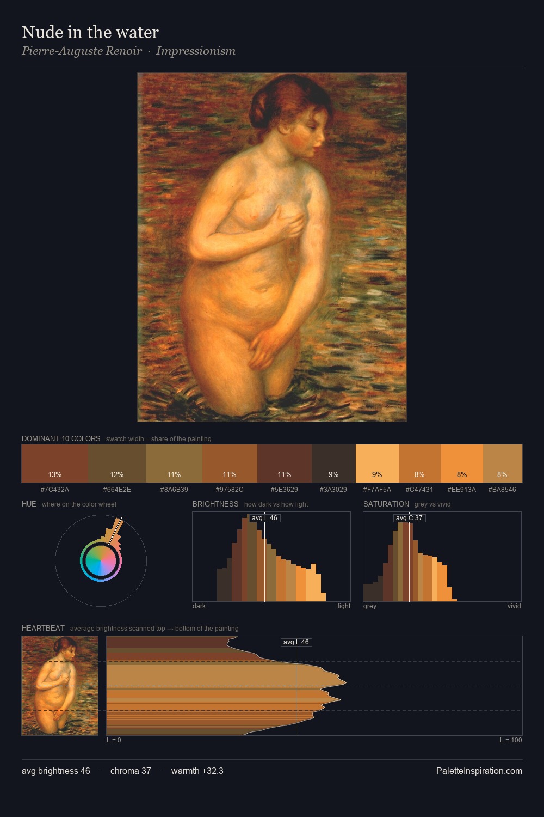
Task: Click the heartbeat 'avg L 46' label
Action: point(296,642)
